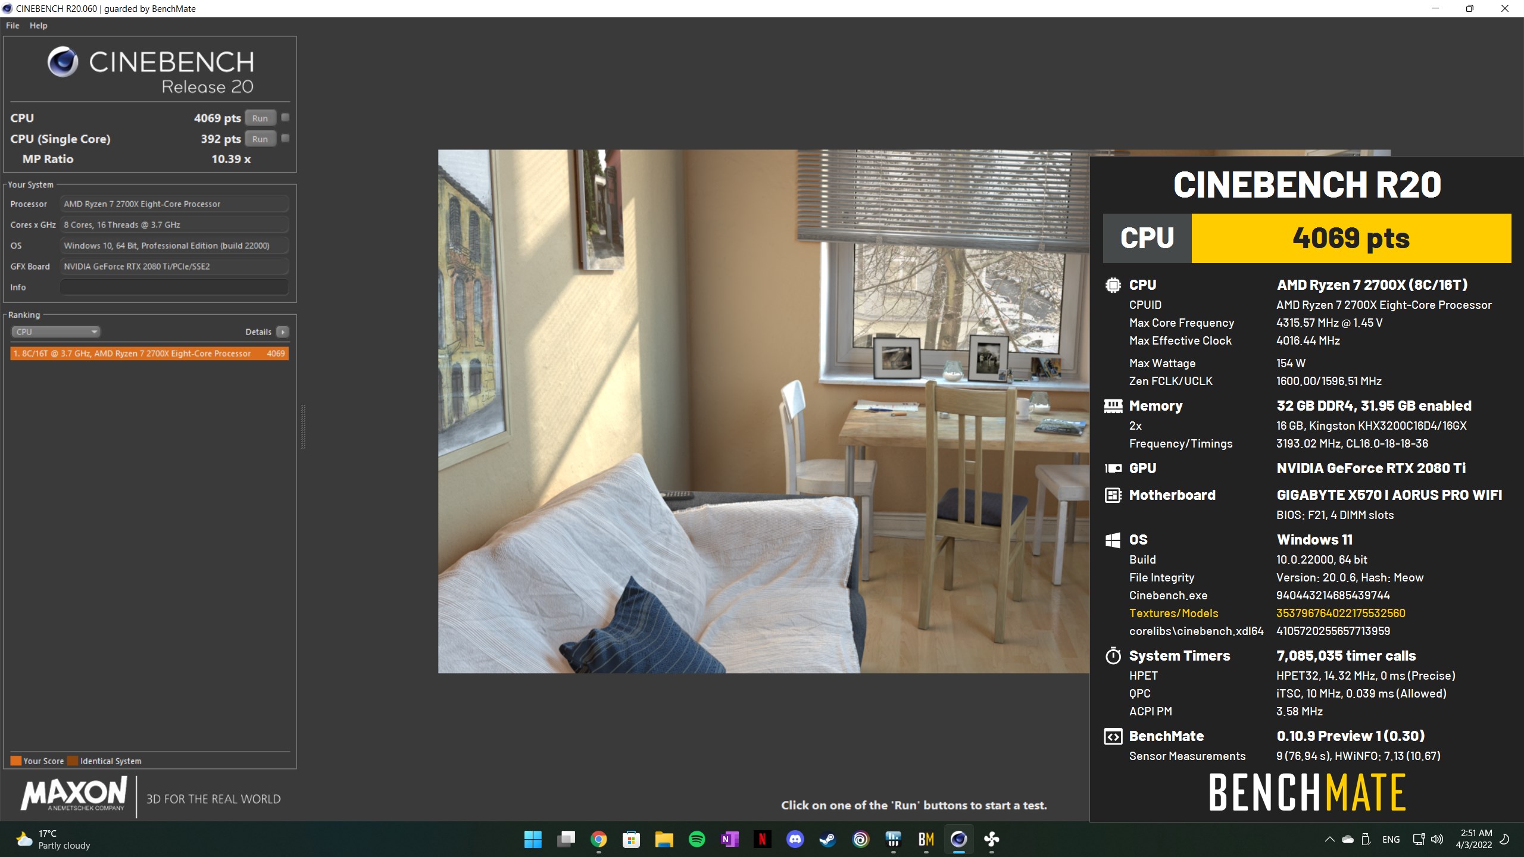Toggle the checkbox beside CPU Single Core
The width and height of the screenshot is (1524, 857).
point(285,138)
